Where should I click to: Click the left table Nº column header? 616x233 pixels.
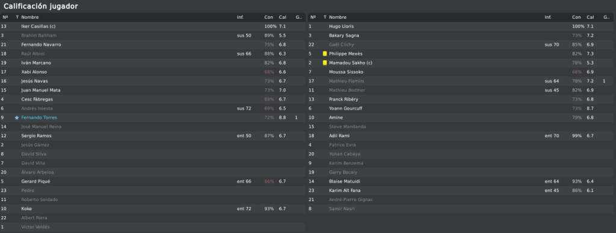(x=5, y=17)
